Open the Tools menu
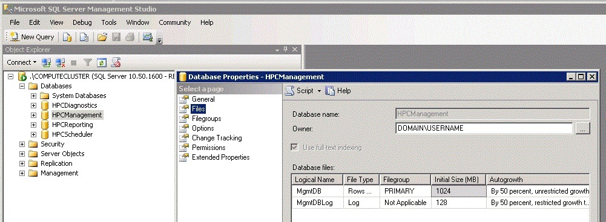 pos(109,22)
